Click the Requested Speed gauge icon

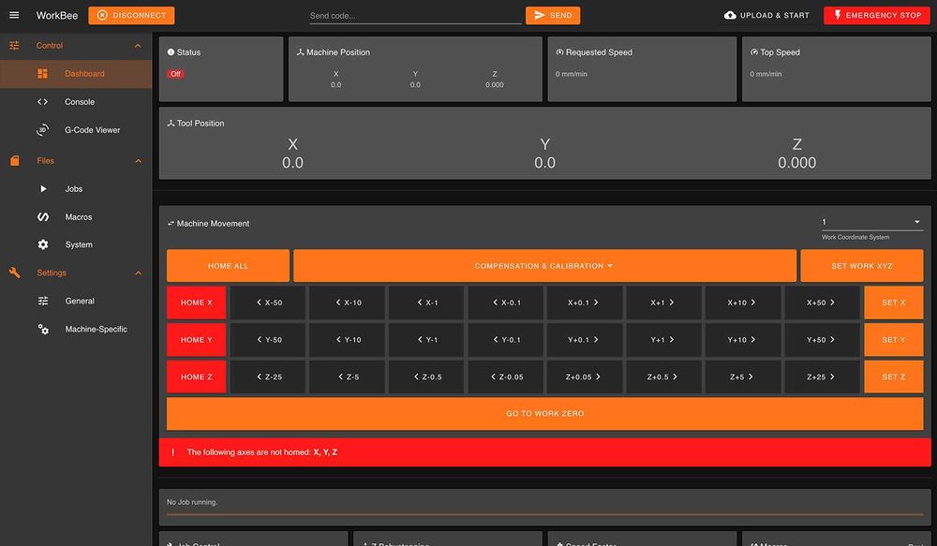pyautogui.click(x=559, y=52)
